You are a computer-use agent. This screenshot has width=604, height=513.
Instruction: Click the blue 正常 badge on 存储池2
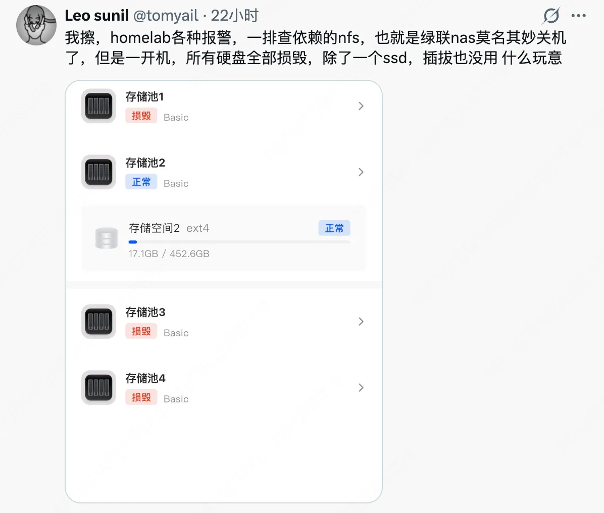(141, 182)
